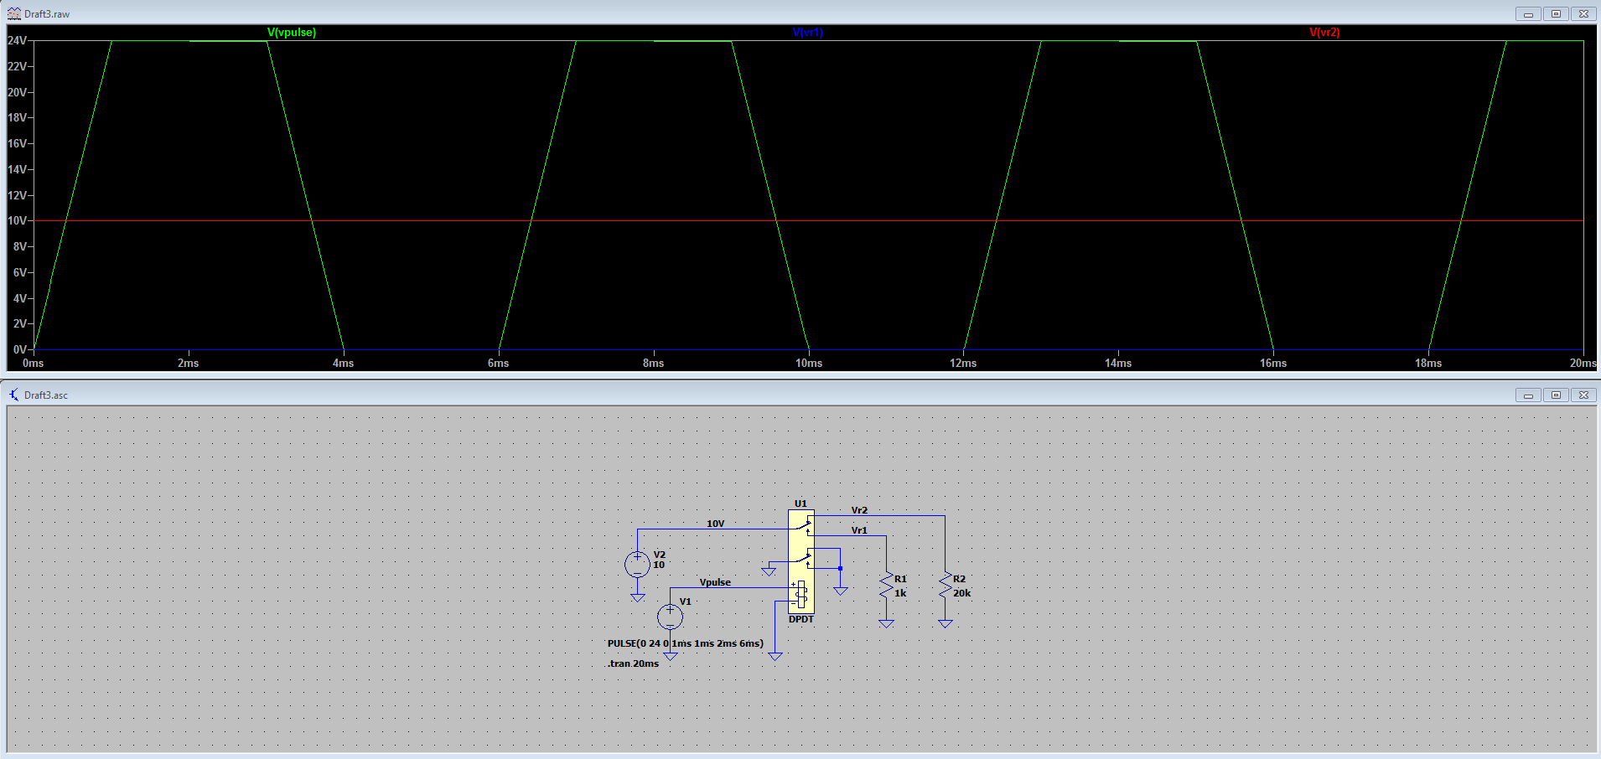This screenshot has width=1601, height=759.
Task: Click the 20k value of R2
Action: coord(961,593)
